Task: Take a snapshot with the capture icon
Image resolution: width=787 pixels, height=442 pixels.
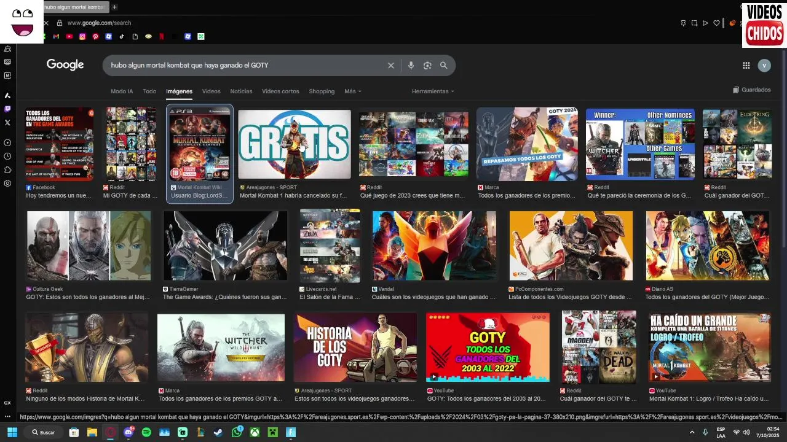Action: (694, 23)
